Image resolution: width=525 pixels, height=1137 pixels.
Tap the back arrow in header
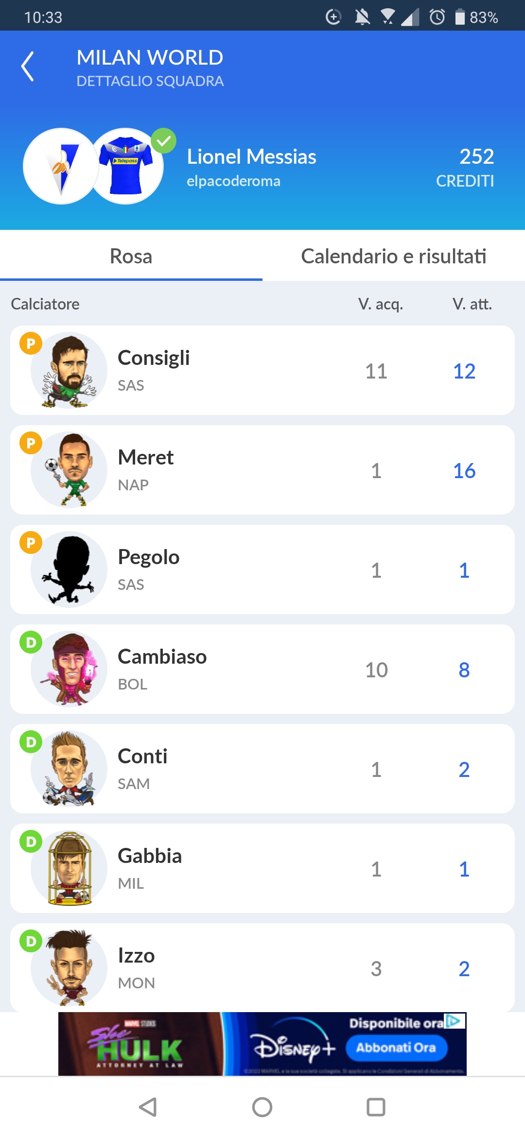click(x=28, y=67)
